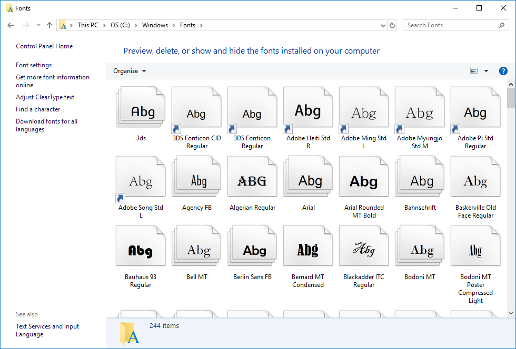The height and width of the screenshot is (349, 516).
Task: Select the Adobe Ming Std L font
Action: point(364,110)
